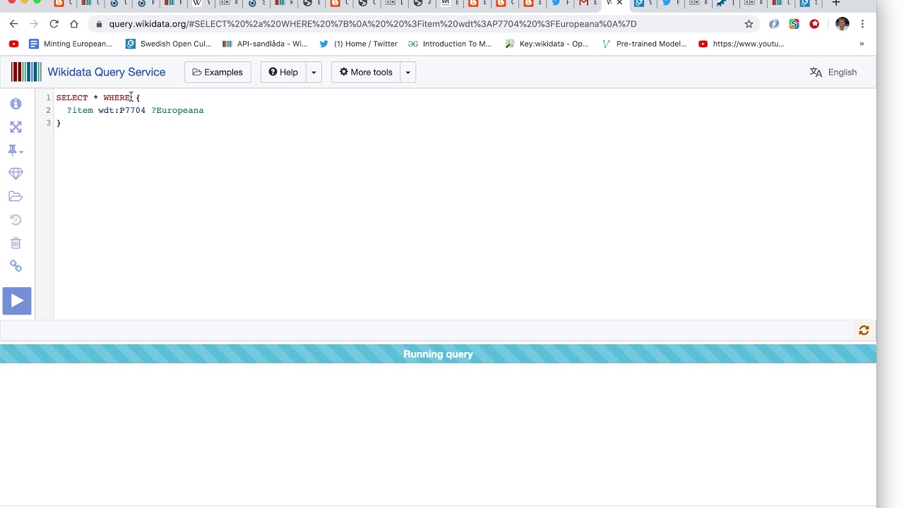The image size is (904, 508).
Task: Click the ?Europeana variable in the query
Action: click(x=177, y=110)
